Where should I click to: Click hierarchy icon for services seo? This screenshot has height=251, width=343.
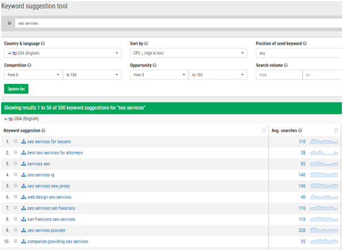23,164
